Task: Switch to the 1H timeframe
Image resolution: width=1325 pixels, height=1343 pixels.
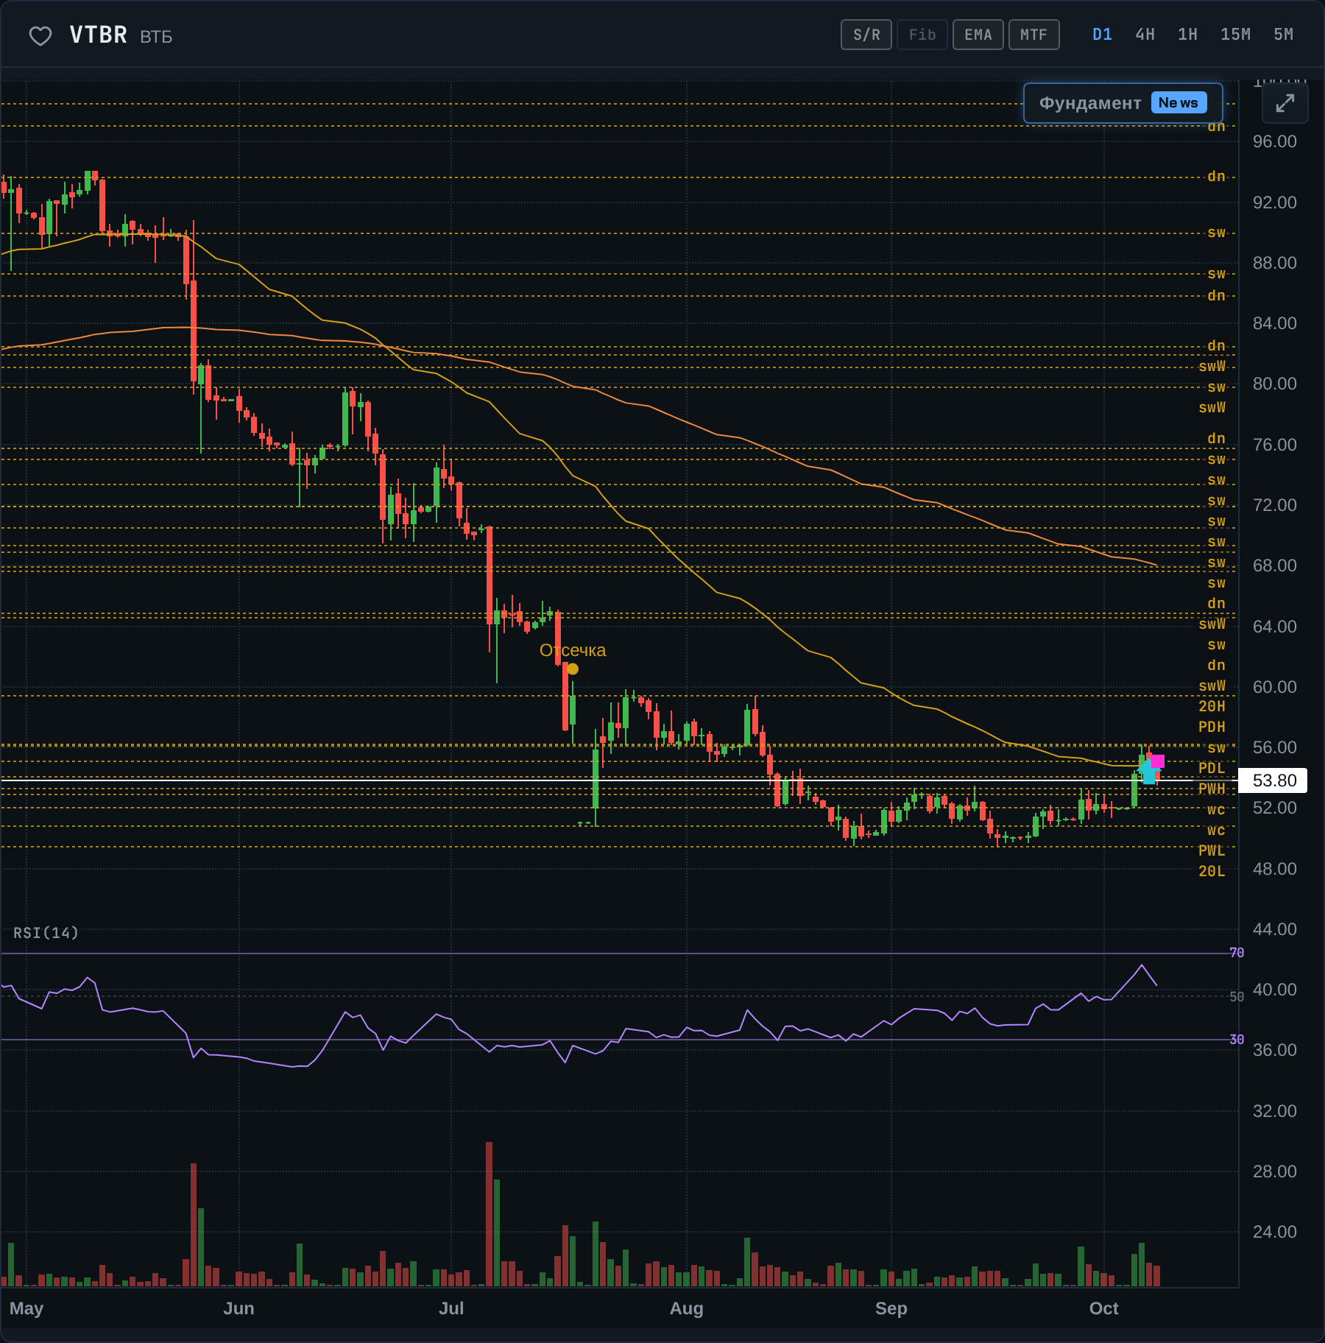Action: point(1187,35)
